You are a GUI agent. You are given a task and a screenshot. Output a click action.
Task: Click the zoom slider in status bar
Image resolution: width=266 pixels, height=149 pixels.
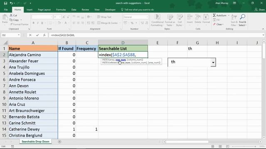coord(244,147)
